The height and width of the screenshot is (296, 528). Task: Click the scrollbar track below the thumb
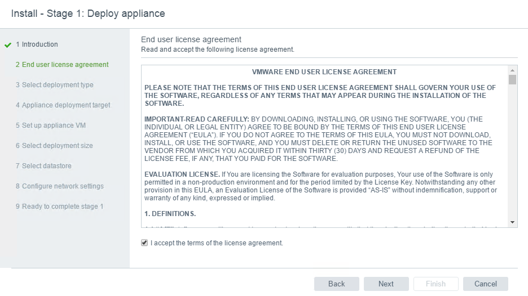512,151
